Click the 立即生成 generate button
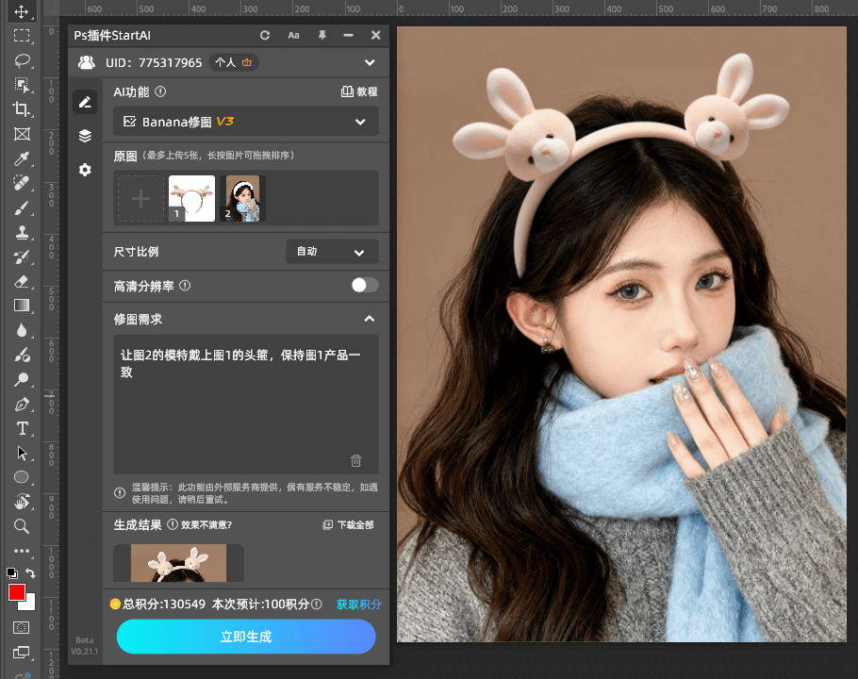Image resolution: width=858 pixels, height=679 pixels. click(245, 637)
